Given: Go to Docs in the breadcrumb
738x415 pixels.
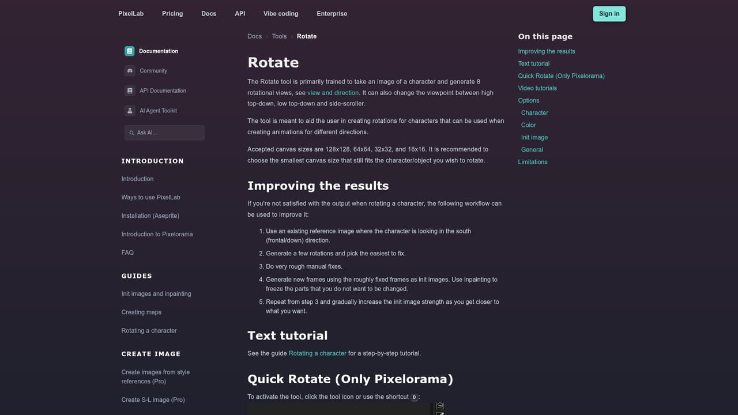Looking at the screenshot, I should (x=254, y=36).
